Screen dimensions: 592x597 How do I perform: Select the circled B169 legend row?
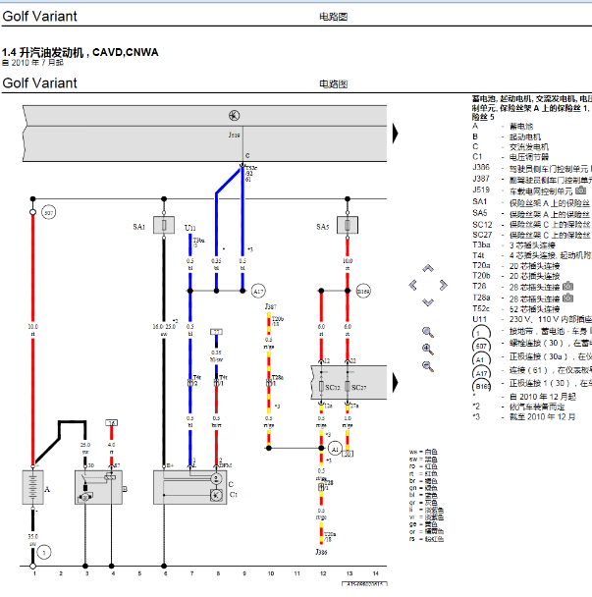(x=532, y=384)
